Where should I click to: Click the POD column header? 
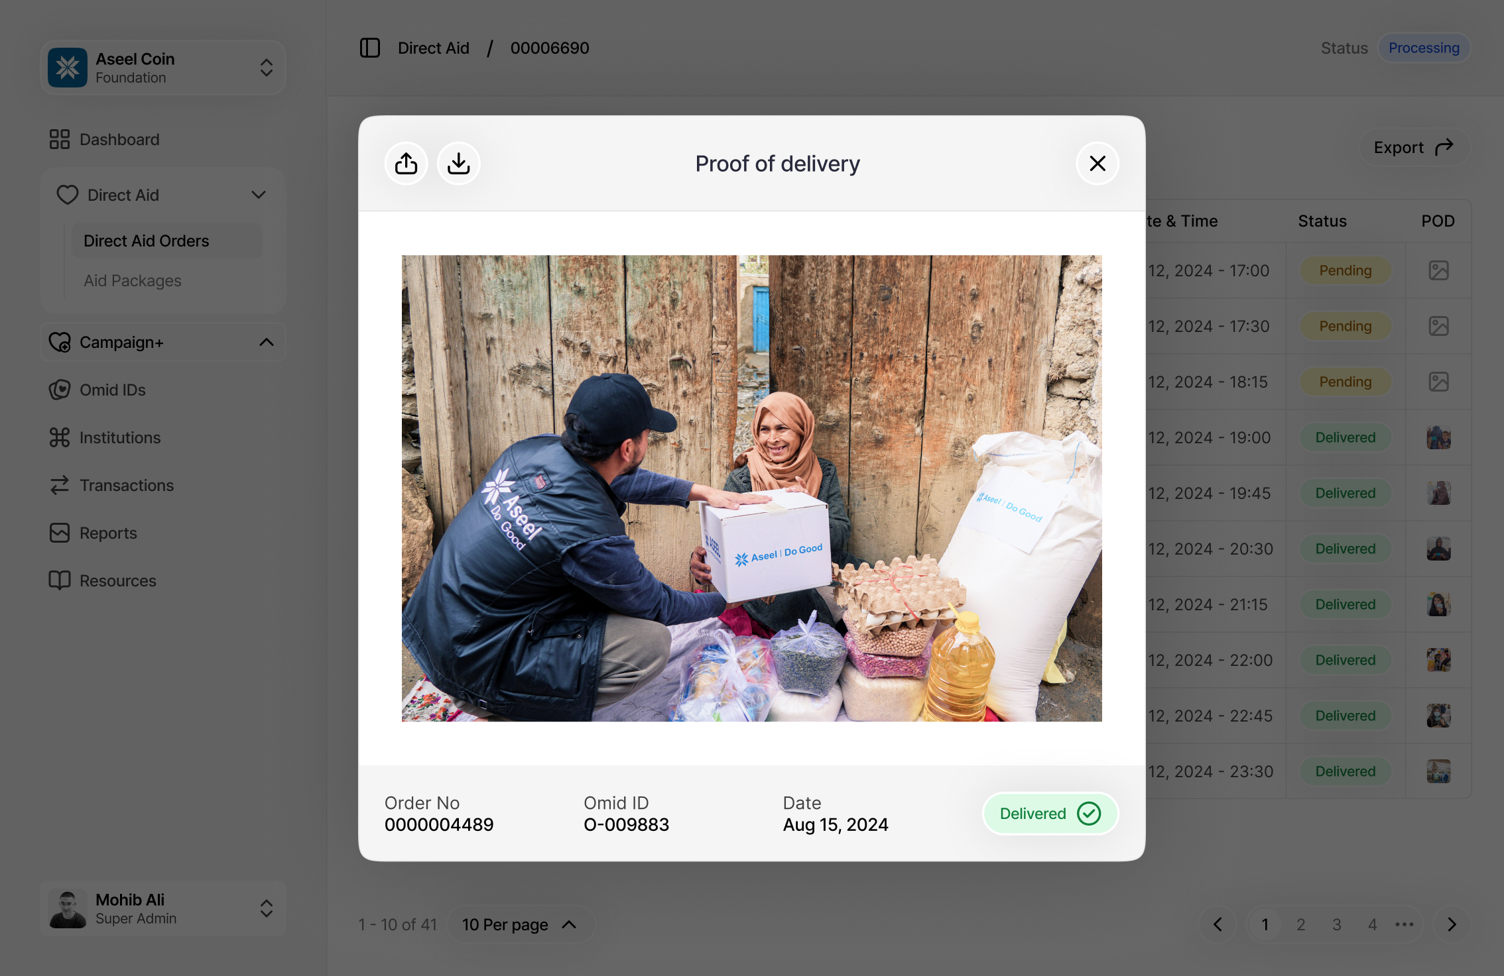(x=1438, y=221)
